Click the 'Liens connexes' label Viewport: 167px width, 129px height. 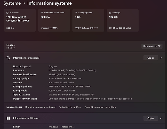click(14, 107)
